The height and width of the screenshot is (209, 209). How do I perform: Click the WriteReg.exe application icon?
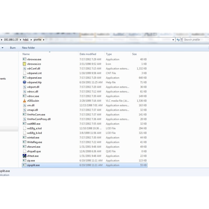tap(25, 142)
